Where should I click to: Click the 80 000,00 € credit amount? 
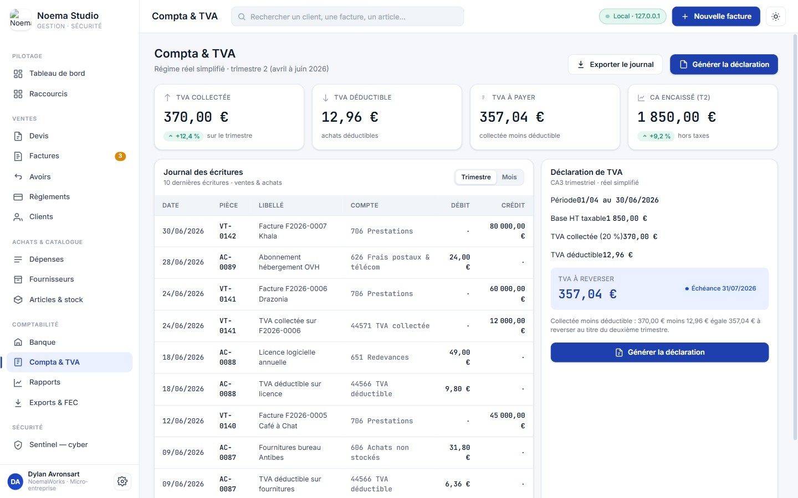pos(507,231)
